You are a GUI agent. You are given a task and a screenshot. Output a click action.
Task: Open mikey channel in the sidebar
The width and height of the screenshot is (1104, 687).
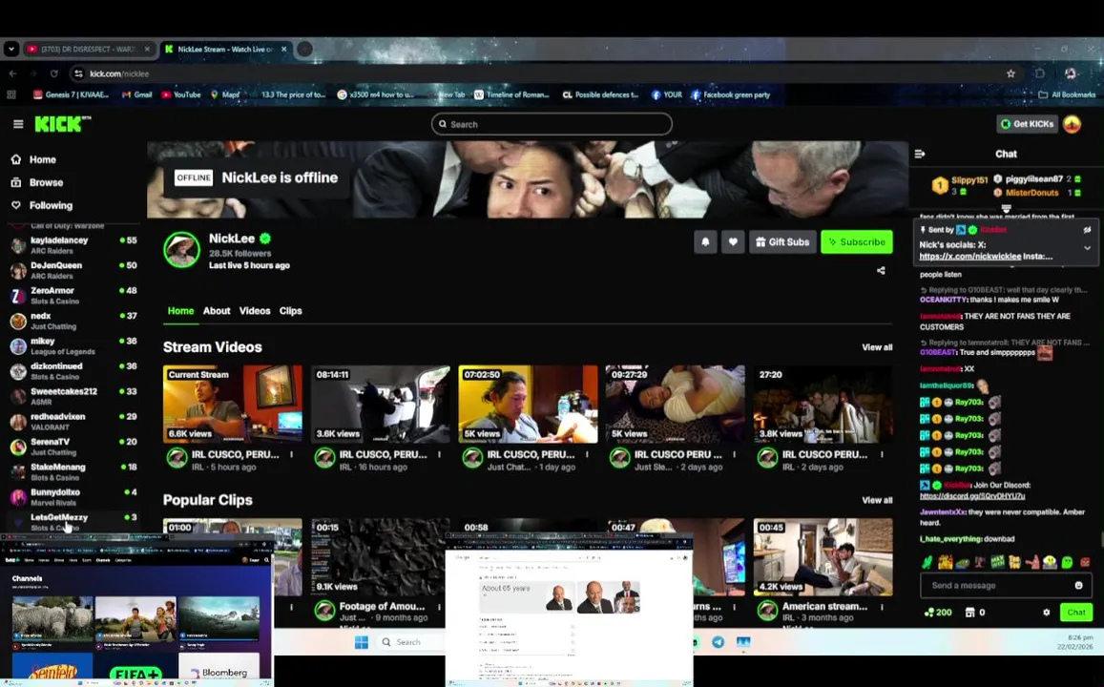(x=73, y=345)
